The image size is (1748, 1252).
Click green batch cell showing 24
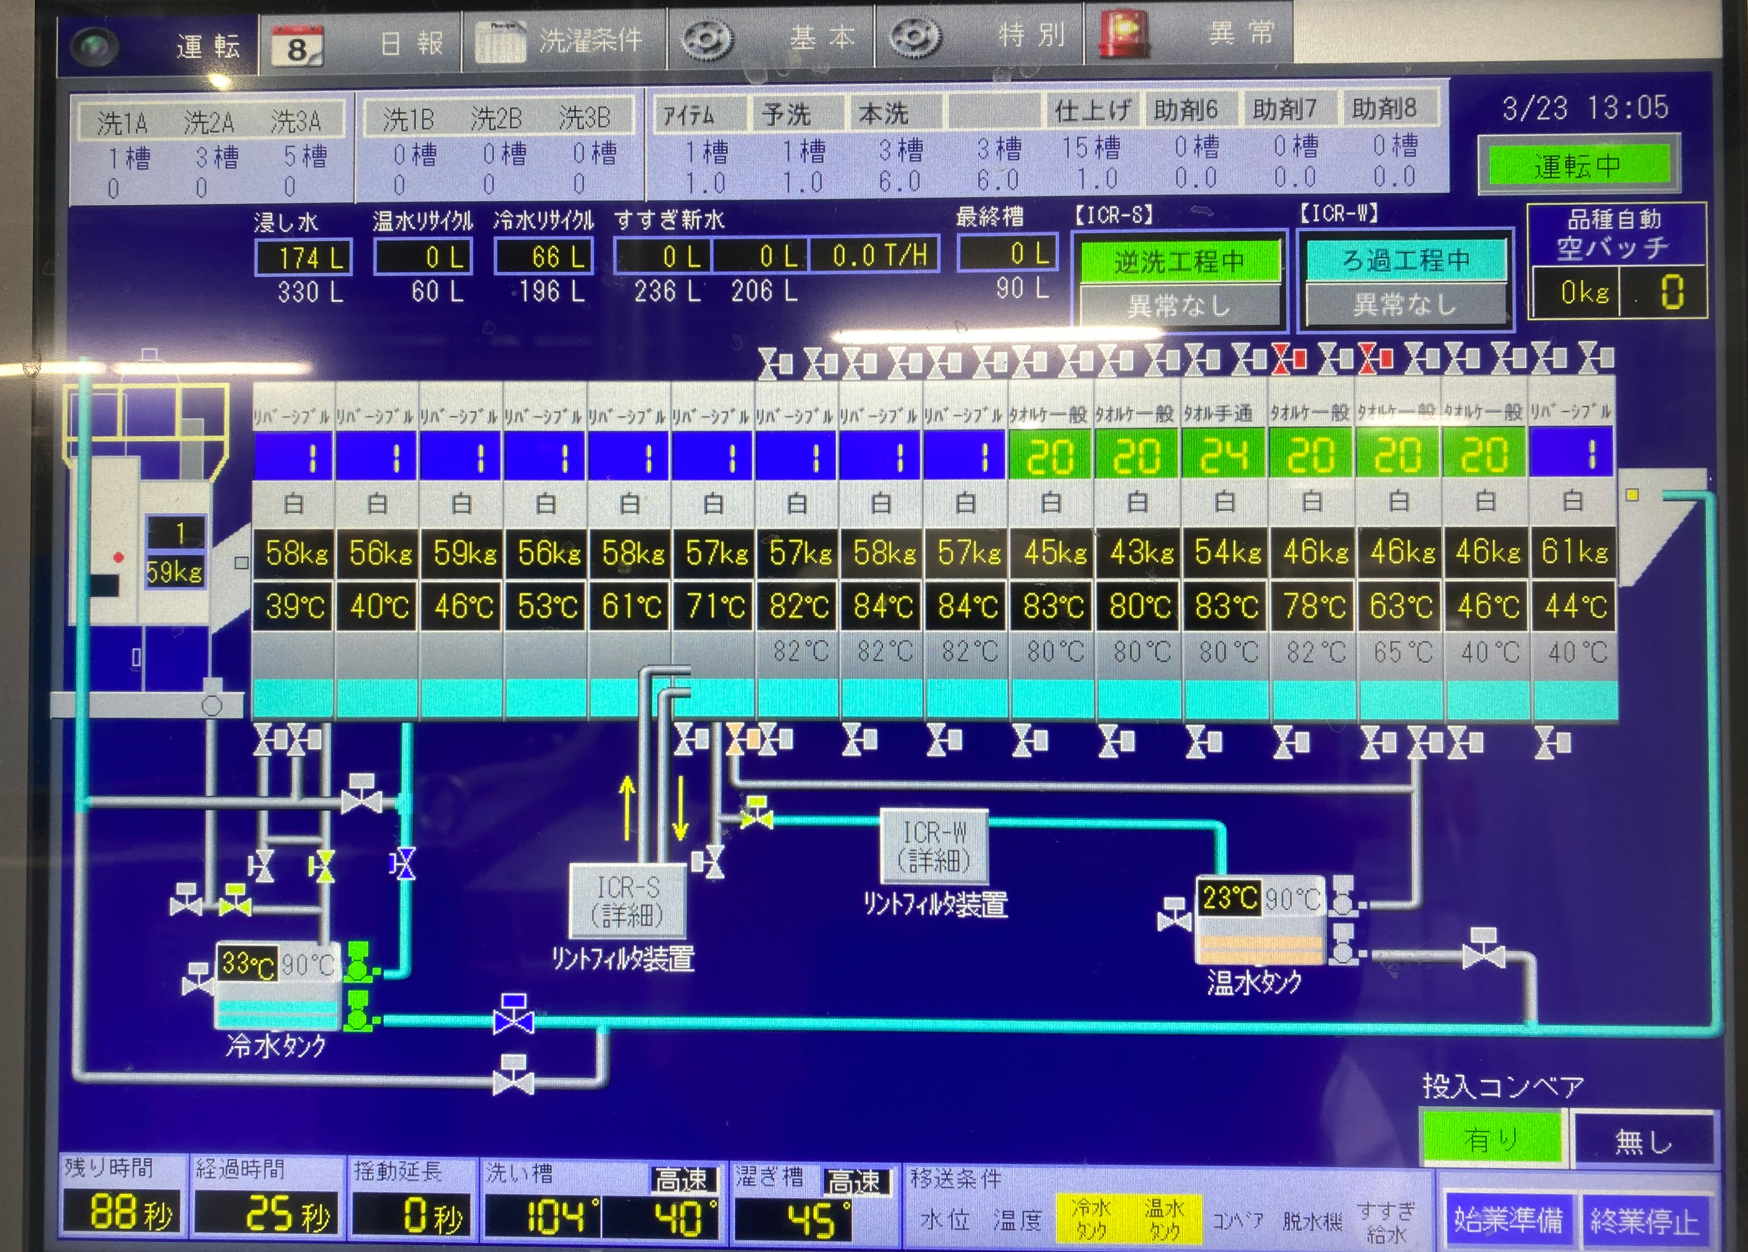click(x=1223, y=454)
